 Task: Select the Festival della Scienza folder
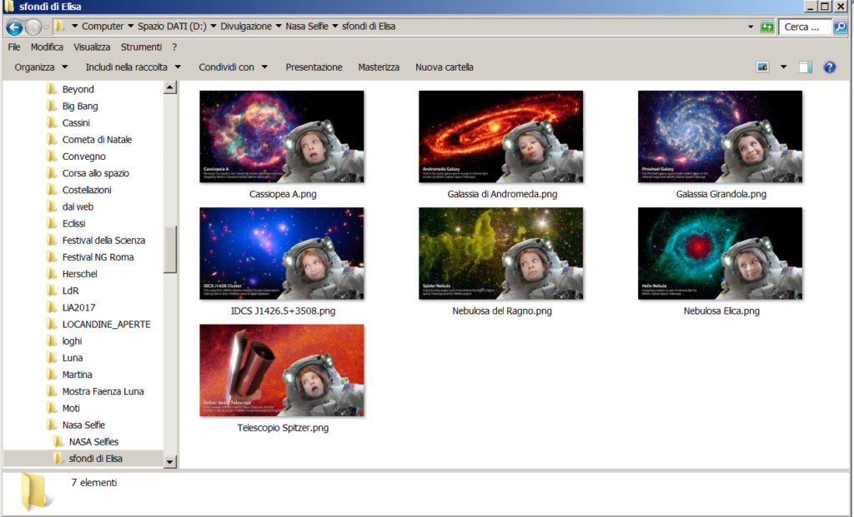coord(103,241)
